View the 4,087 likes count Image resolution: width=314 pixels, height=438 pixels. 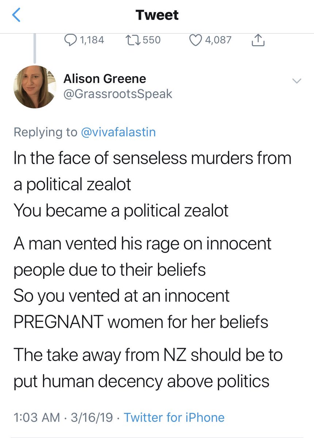pos(218,40)
